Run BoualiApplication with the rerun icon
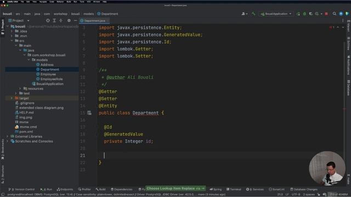The height and width of the screenshot is (197, 351). point(298,14)
